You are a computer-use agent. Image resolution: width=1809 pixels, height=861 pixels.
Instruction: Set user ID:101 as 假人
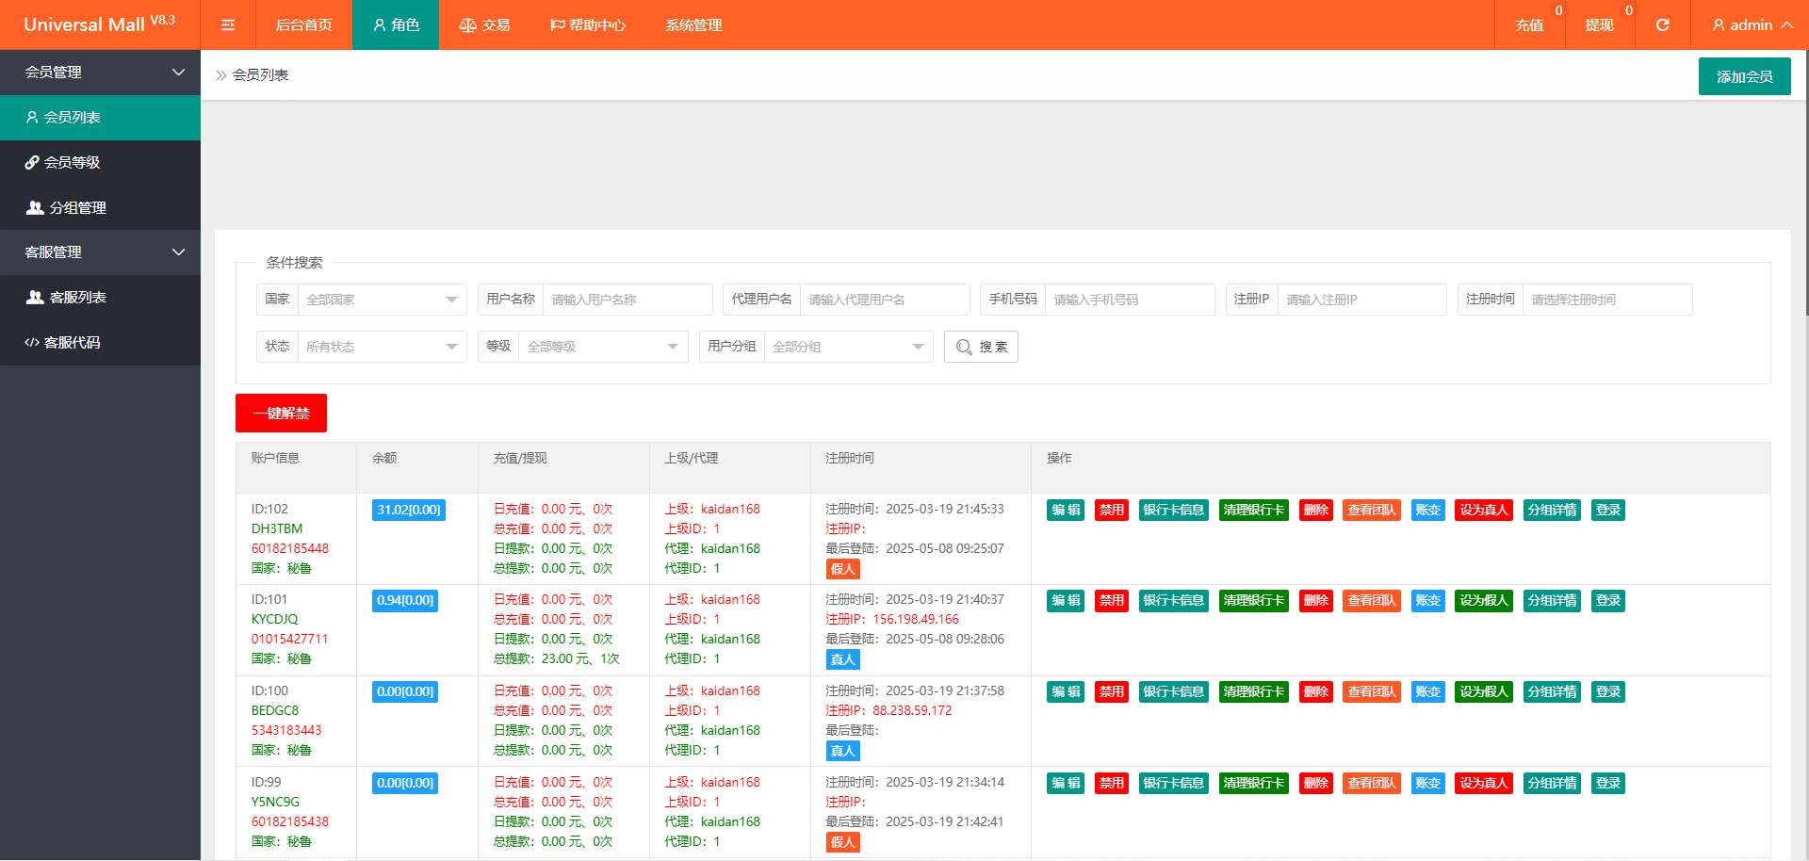tap(1483, 600)
